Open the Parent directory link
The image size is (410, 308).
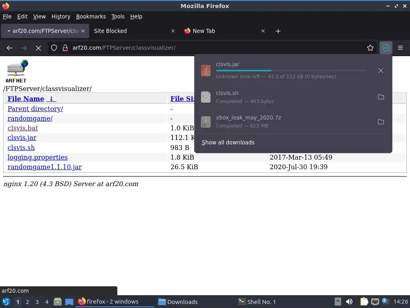35,109
